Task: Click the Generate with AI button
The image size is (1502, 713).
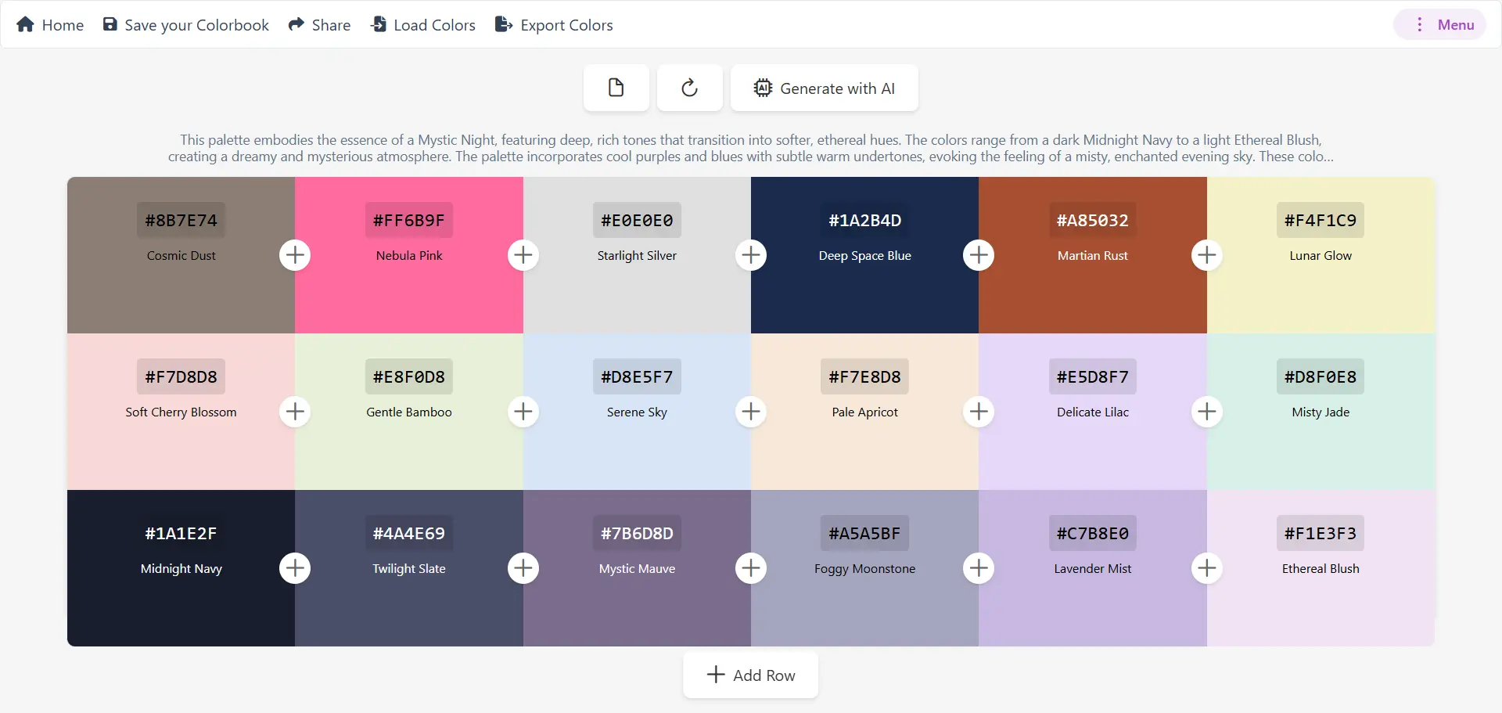Action: pos(824,88)
